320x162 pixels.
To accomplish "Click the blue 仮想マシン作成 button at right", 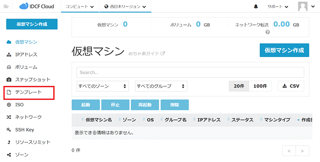I will (x=284, y=51).
